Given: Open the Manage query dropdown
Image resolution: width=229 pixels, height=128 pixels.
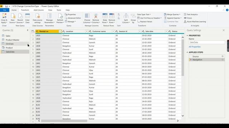Looking at the screenshot, I should (70, 22).
